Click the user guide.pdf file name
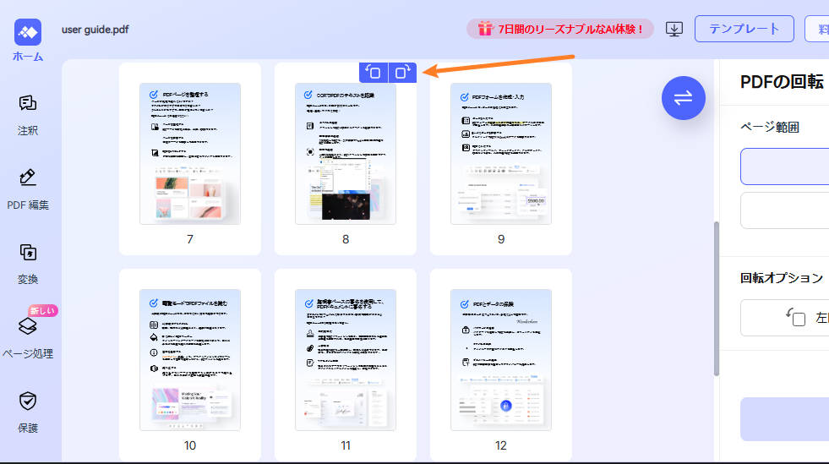Screen dimensions: 829x464 [95, 30]
